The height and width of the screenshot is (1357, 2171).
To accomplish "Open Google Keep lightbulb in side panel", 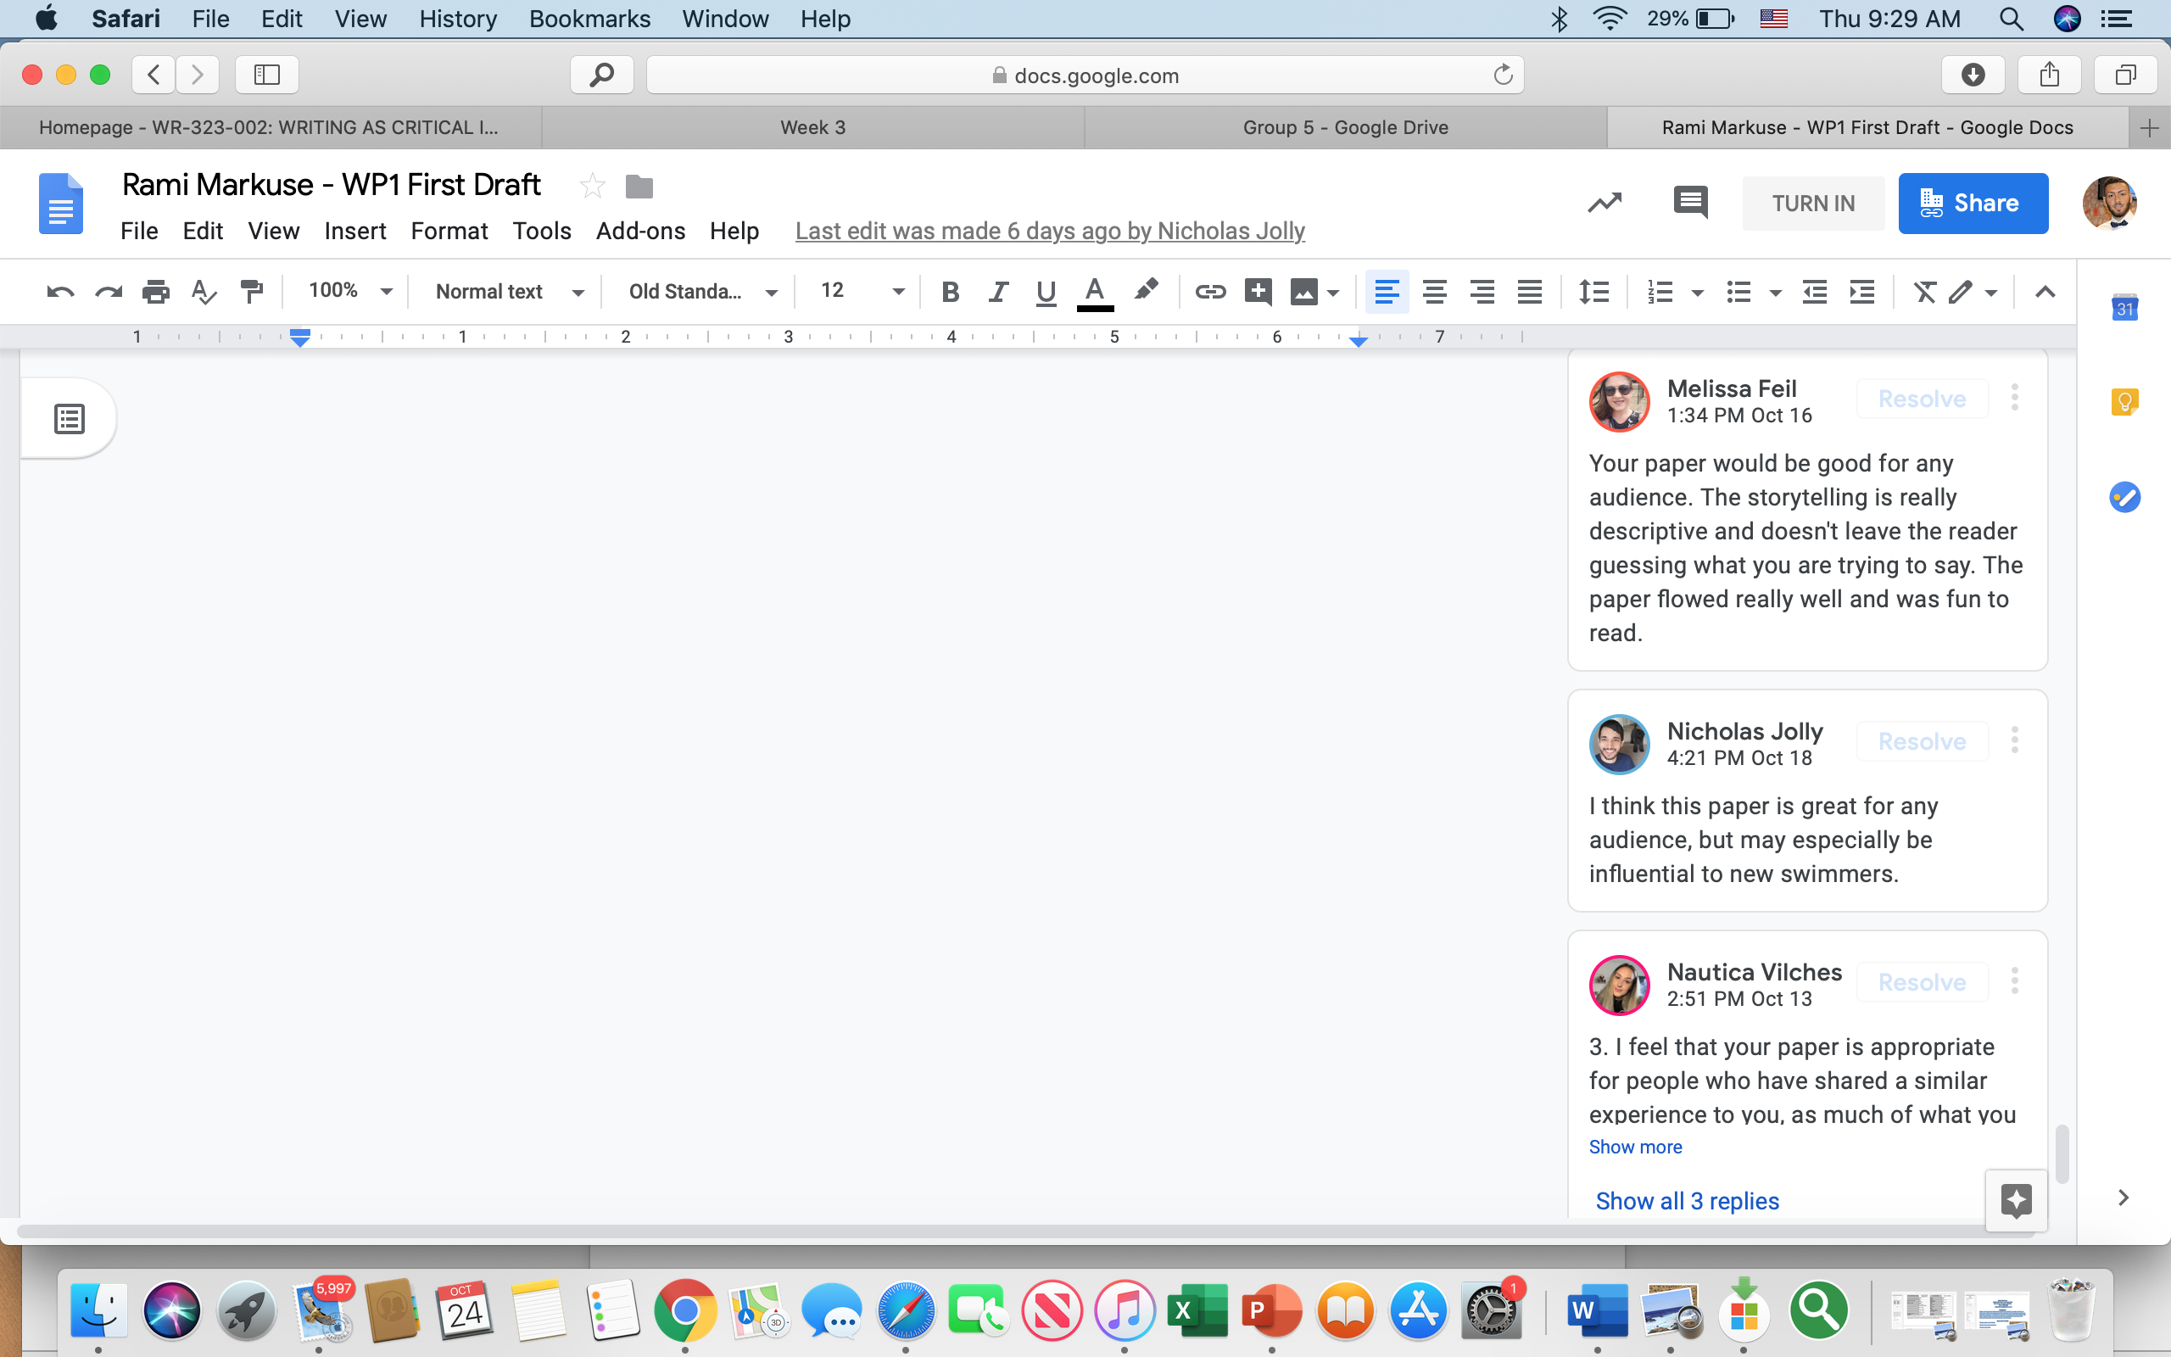I will [2124, 401].
